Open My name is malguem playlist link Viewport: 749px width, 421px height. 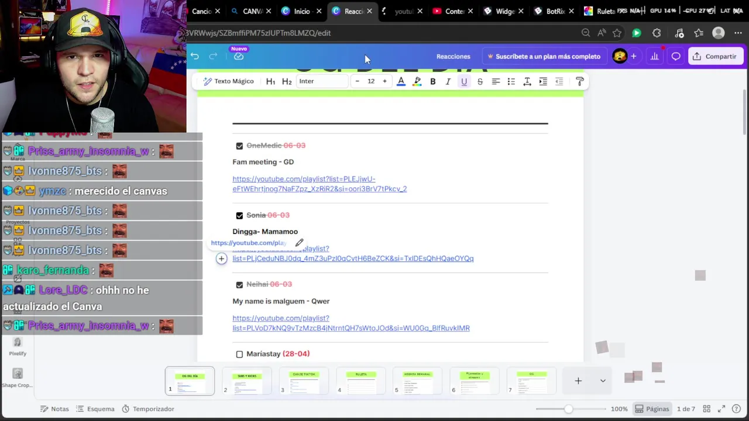pyautogui.click(x=351, y=323)
